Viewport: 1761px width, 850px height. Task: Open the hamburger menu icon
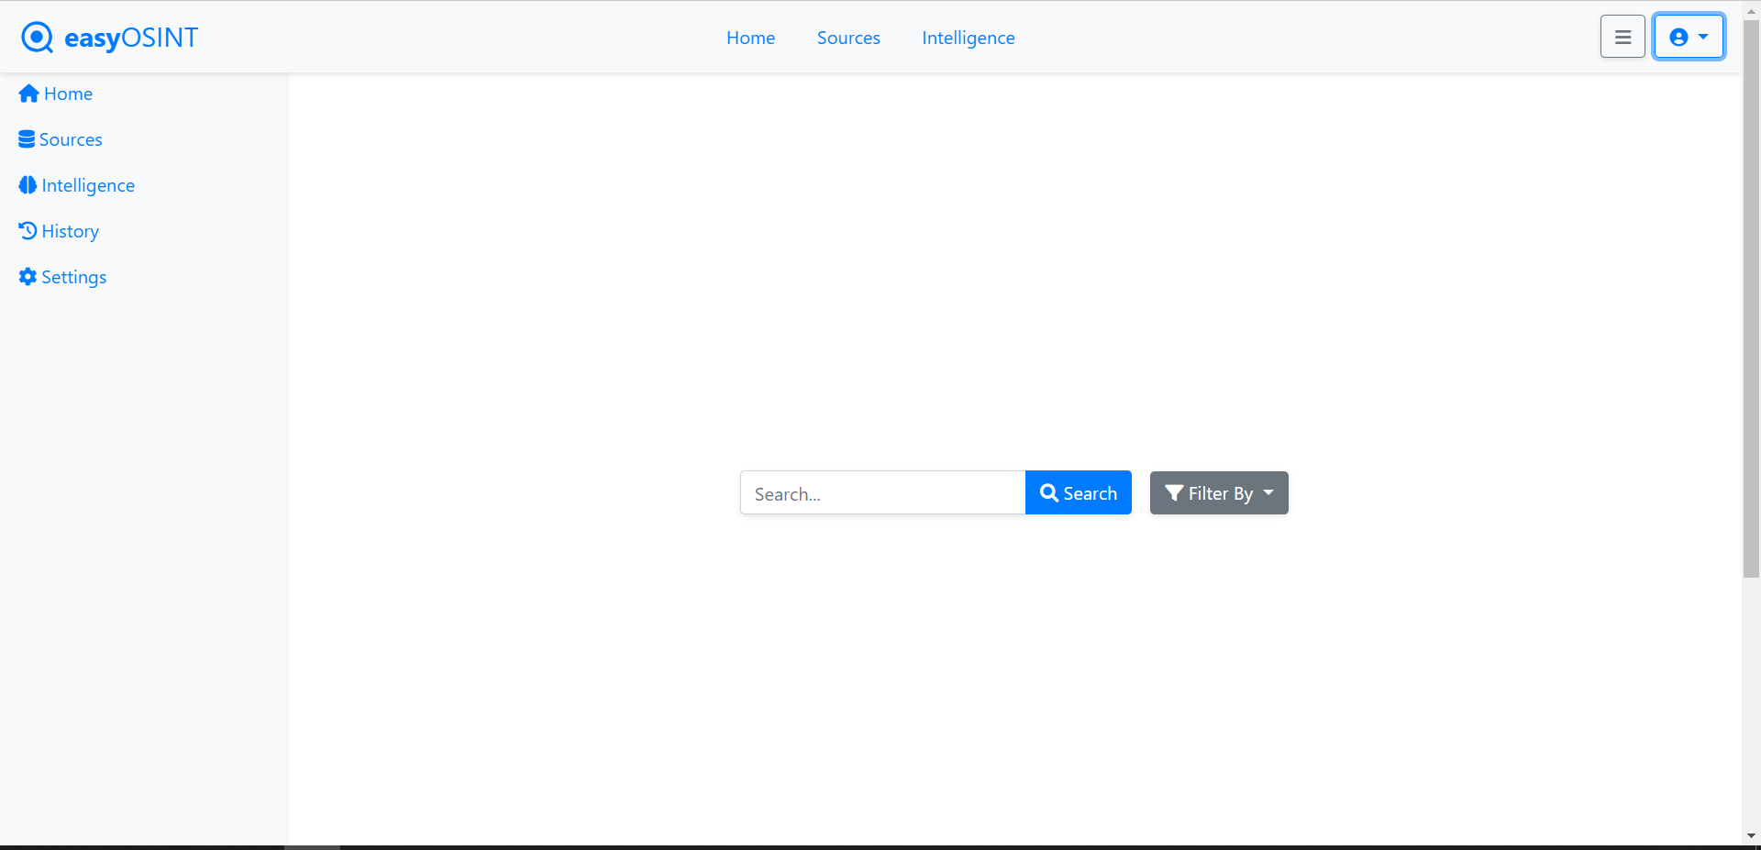[x=1622, y=36]
